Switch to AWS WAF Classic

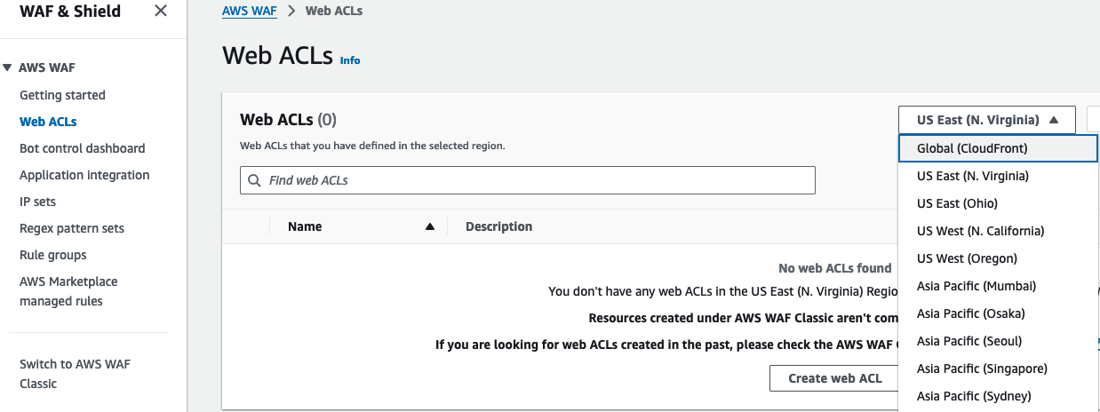(75, 374)
